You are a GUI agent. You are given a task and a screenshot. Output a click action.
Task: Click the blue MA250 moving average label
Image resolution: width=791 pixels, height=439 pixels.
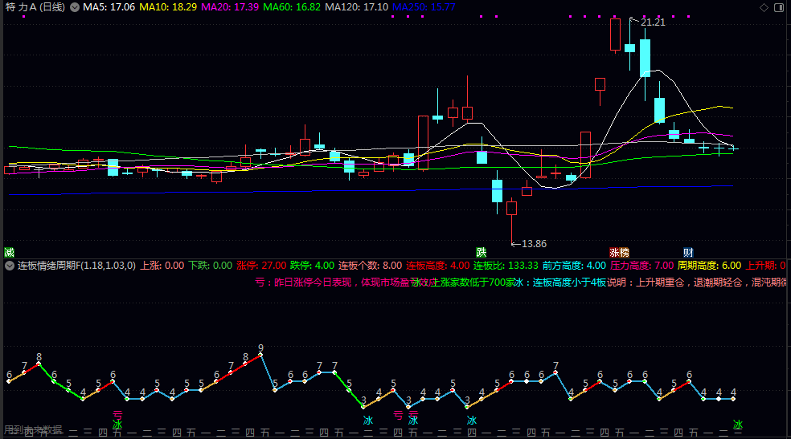424,7
